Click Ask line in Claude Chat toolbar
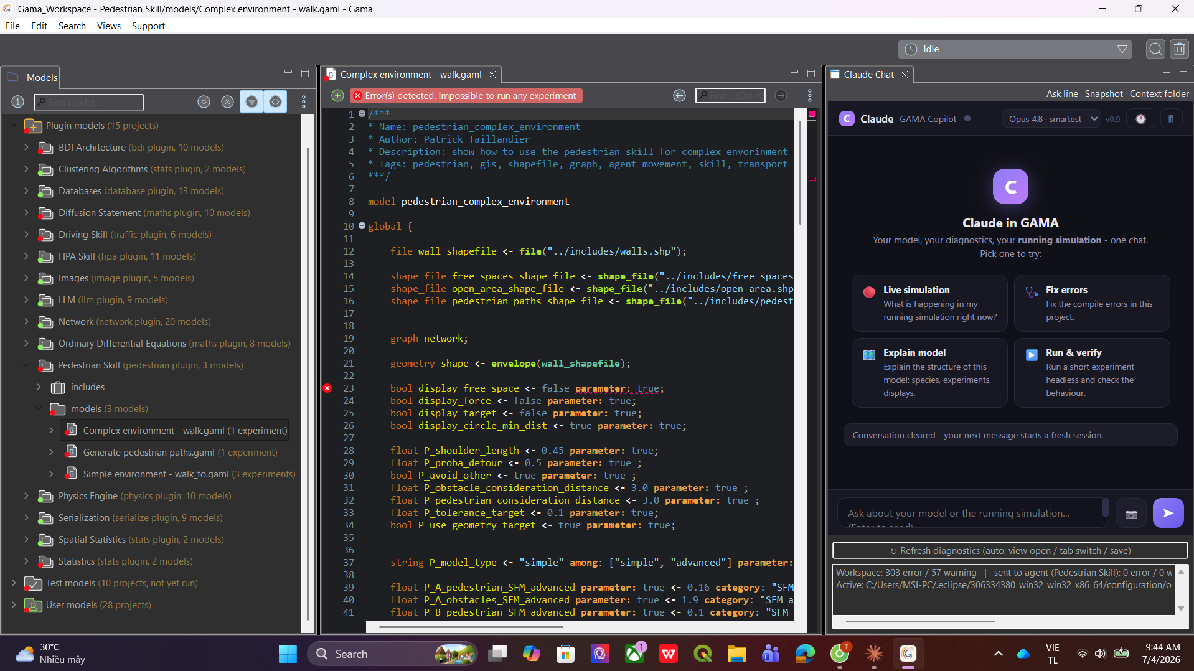The height and width of the screenshot is (671, 1194). click(x=1062, y=94)
